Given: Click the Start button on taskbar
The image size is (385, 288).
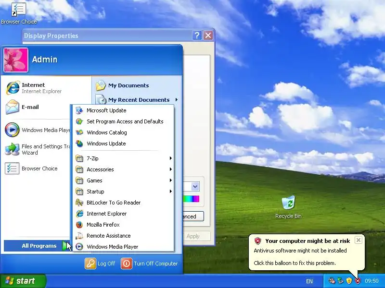Looking at the screenshot, I should pos(23,281).
